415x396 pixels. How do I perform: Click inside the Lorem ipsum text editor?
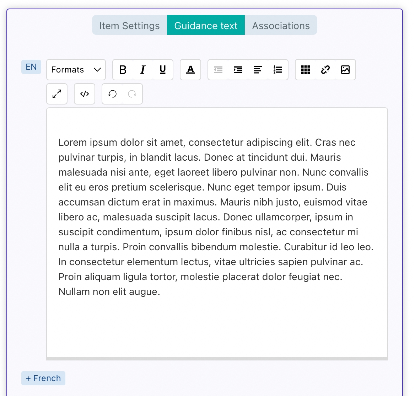click(x=217, y=232)
